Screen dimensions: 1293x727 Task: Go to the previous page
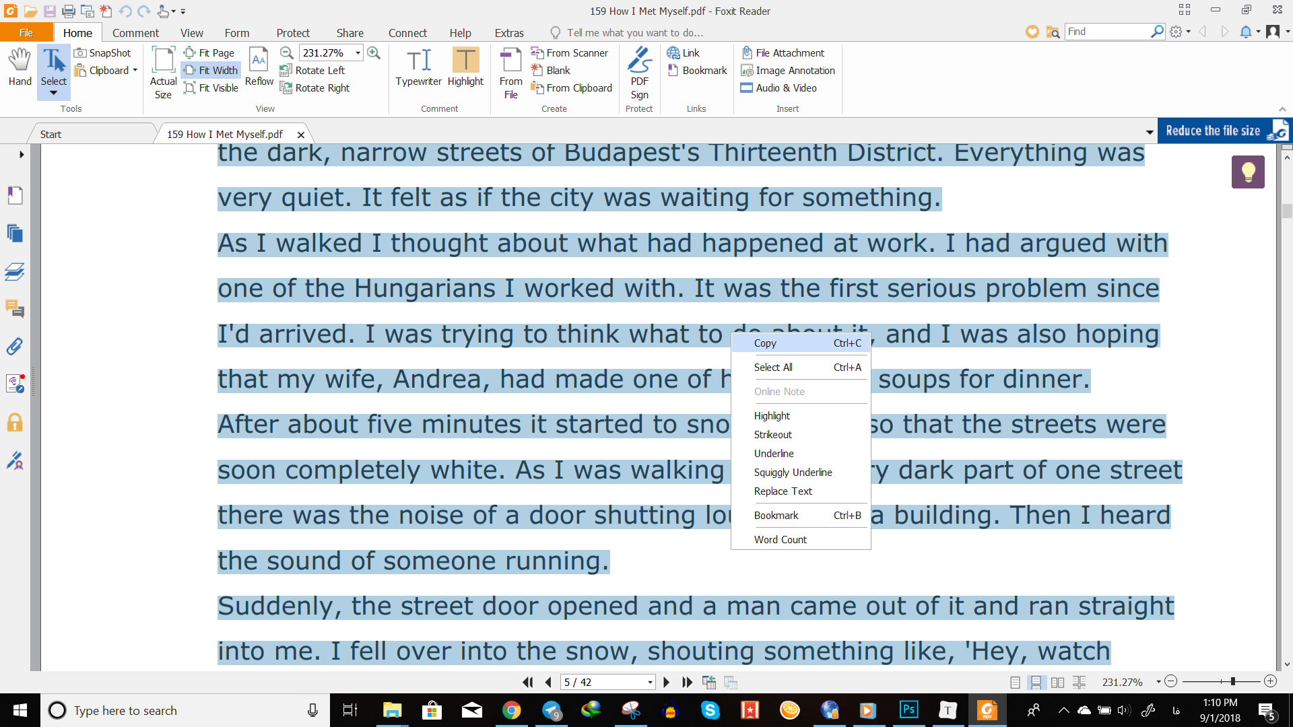pyautogui.click(x=548, y=682)
